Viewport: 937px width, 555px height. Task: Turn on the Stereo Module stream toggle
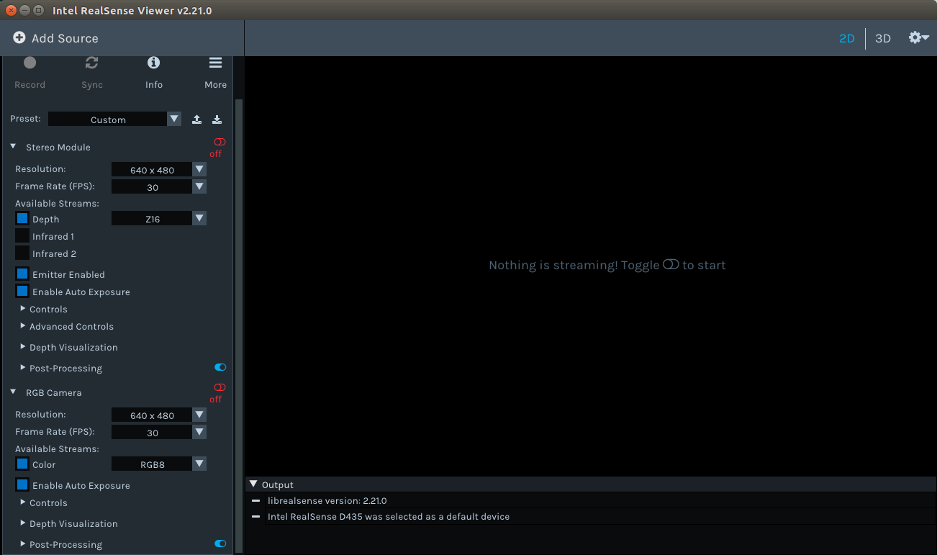pos(219,143)
